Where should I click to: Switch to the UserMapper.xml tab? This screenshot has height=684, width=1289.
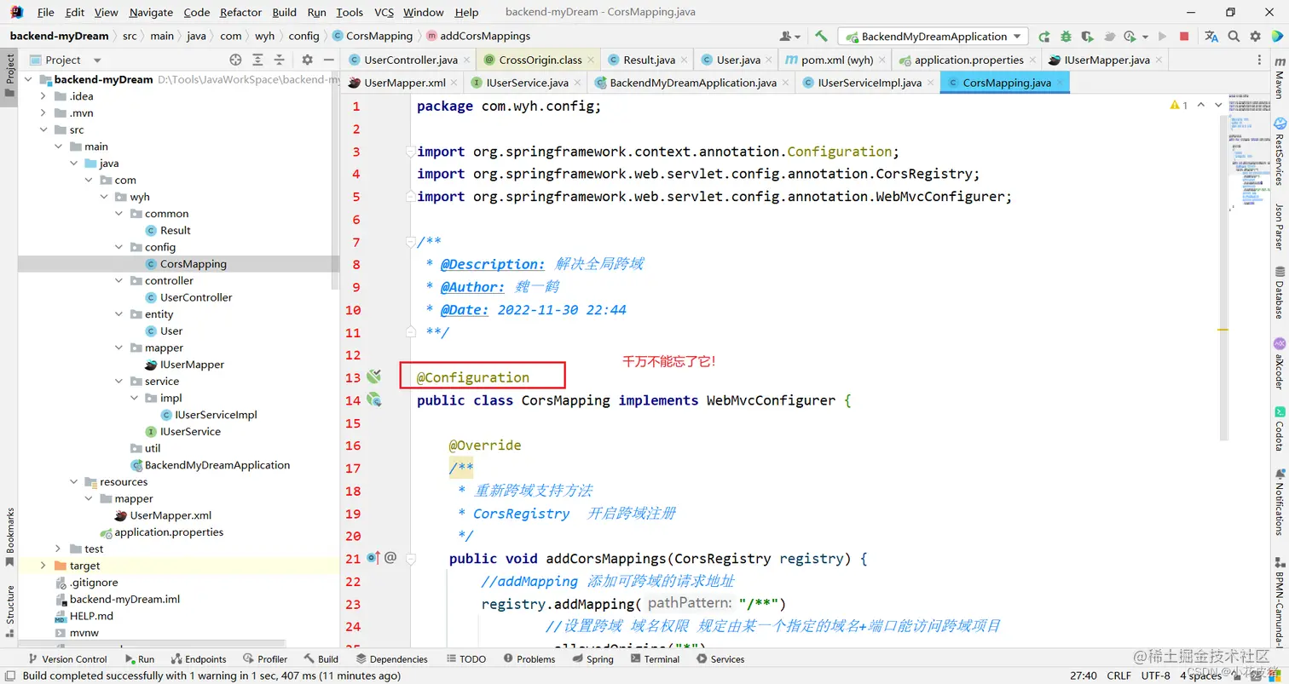point(403,83)
